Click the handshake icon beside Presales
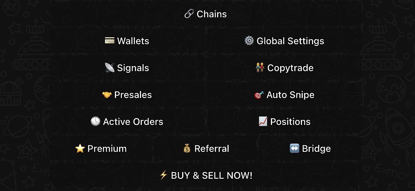Viewport: 415px width, 191px height. 107,95
